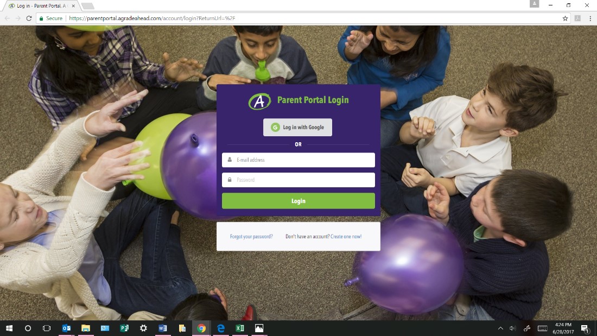Click the pen workspace tray icon
The width and height of the screenshot is (597, 336).
coord(527,328)
